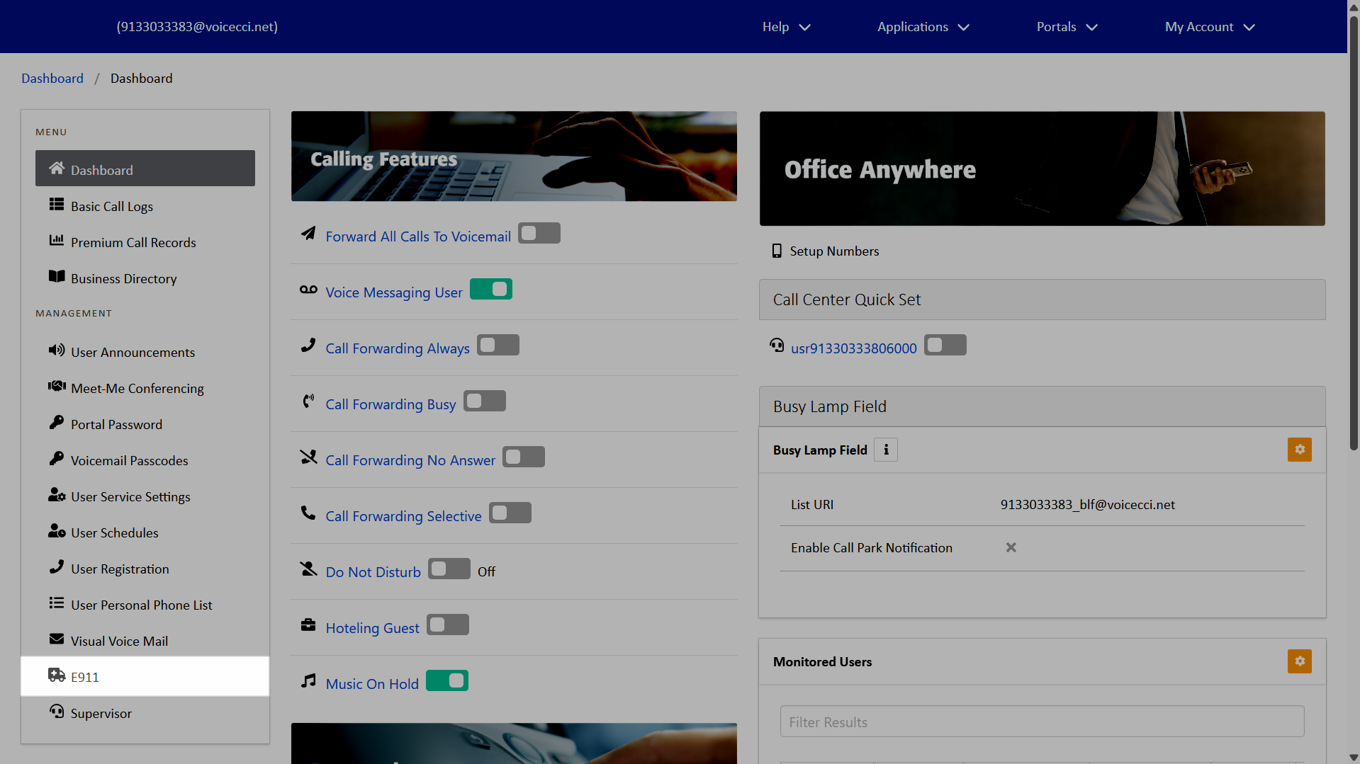Screen dimensions: 1360x764
Task: Click the Basic Call Logs list icon
Action: tap(57, 205)
